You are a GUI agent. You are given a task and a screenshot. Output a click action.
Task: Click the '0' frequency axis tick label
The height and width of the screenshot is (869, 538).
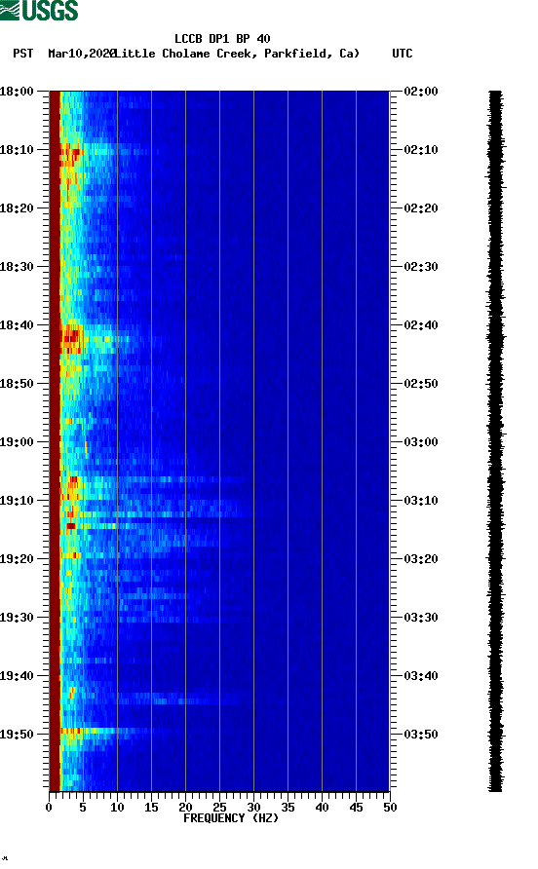[49, 808]
